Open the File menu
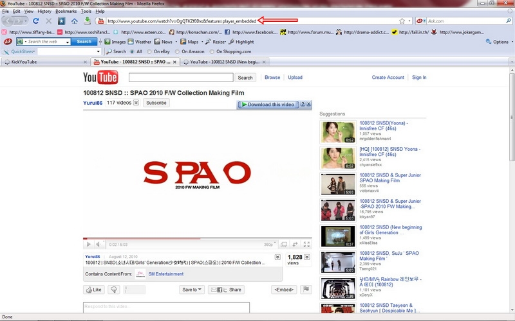Image resolution: width=515 pixels, height=321 pixels. 6,11
